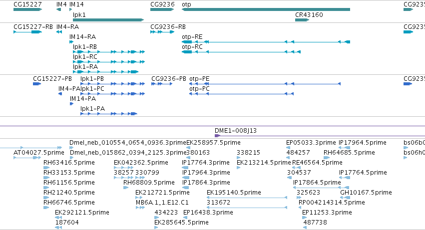The image size is (425, 230).
Task: Select the Ipk1-RA transcript label
Action: pos(85,67)
